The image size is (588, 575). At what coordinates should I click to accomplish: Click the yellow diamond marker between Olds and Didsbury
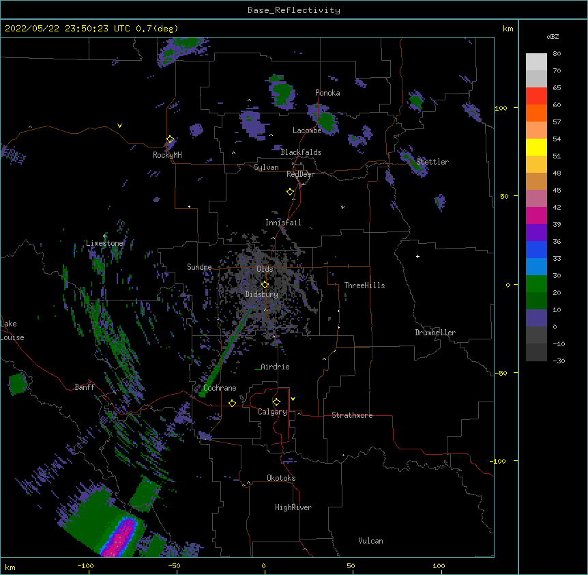[x=265, y=285]
